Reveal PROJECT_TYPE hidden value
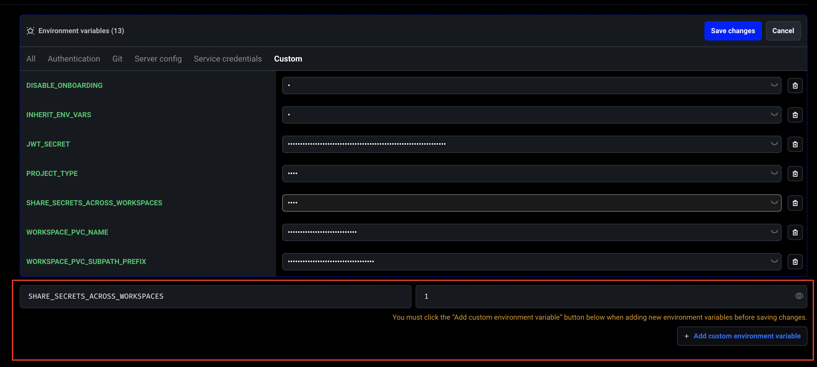Screen dimensions: 817x367 pos(774,173)
